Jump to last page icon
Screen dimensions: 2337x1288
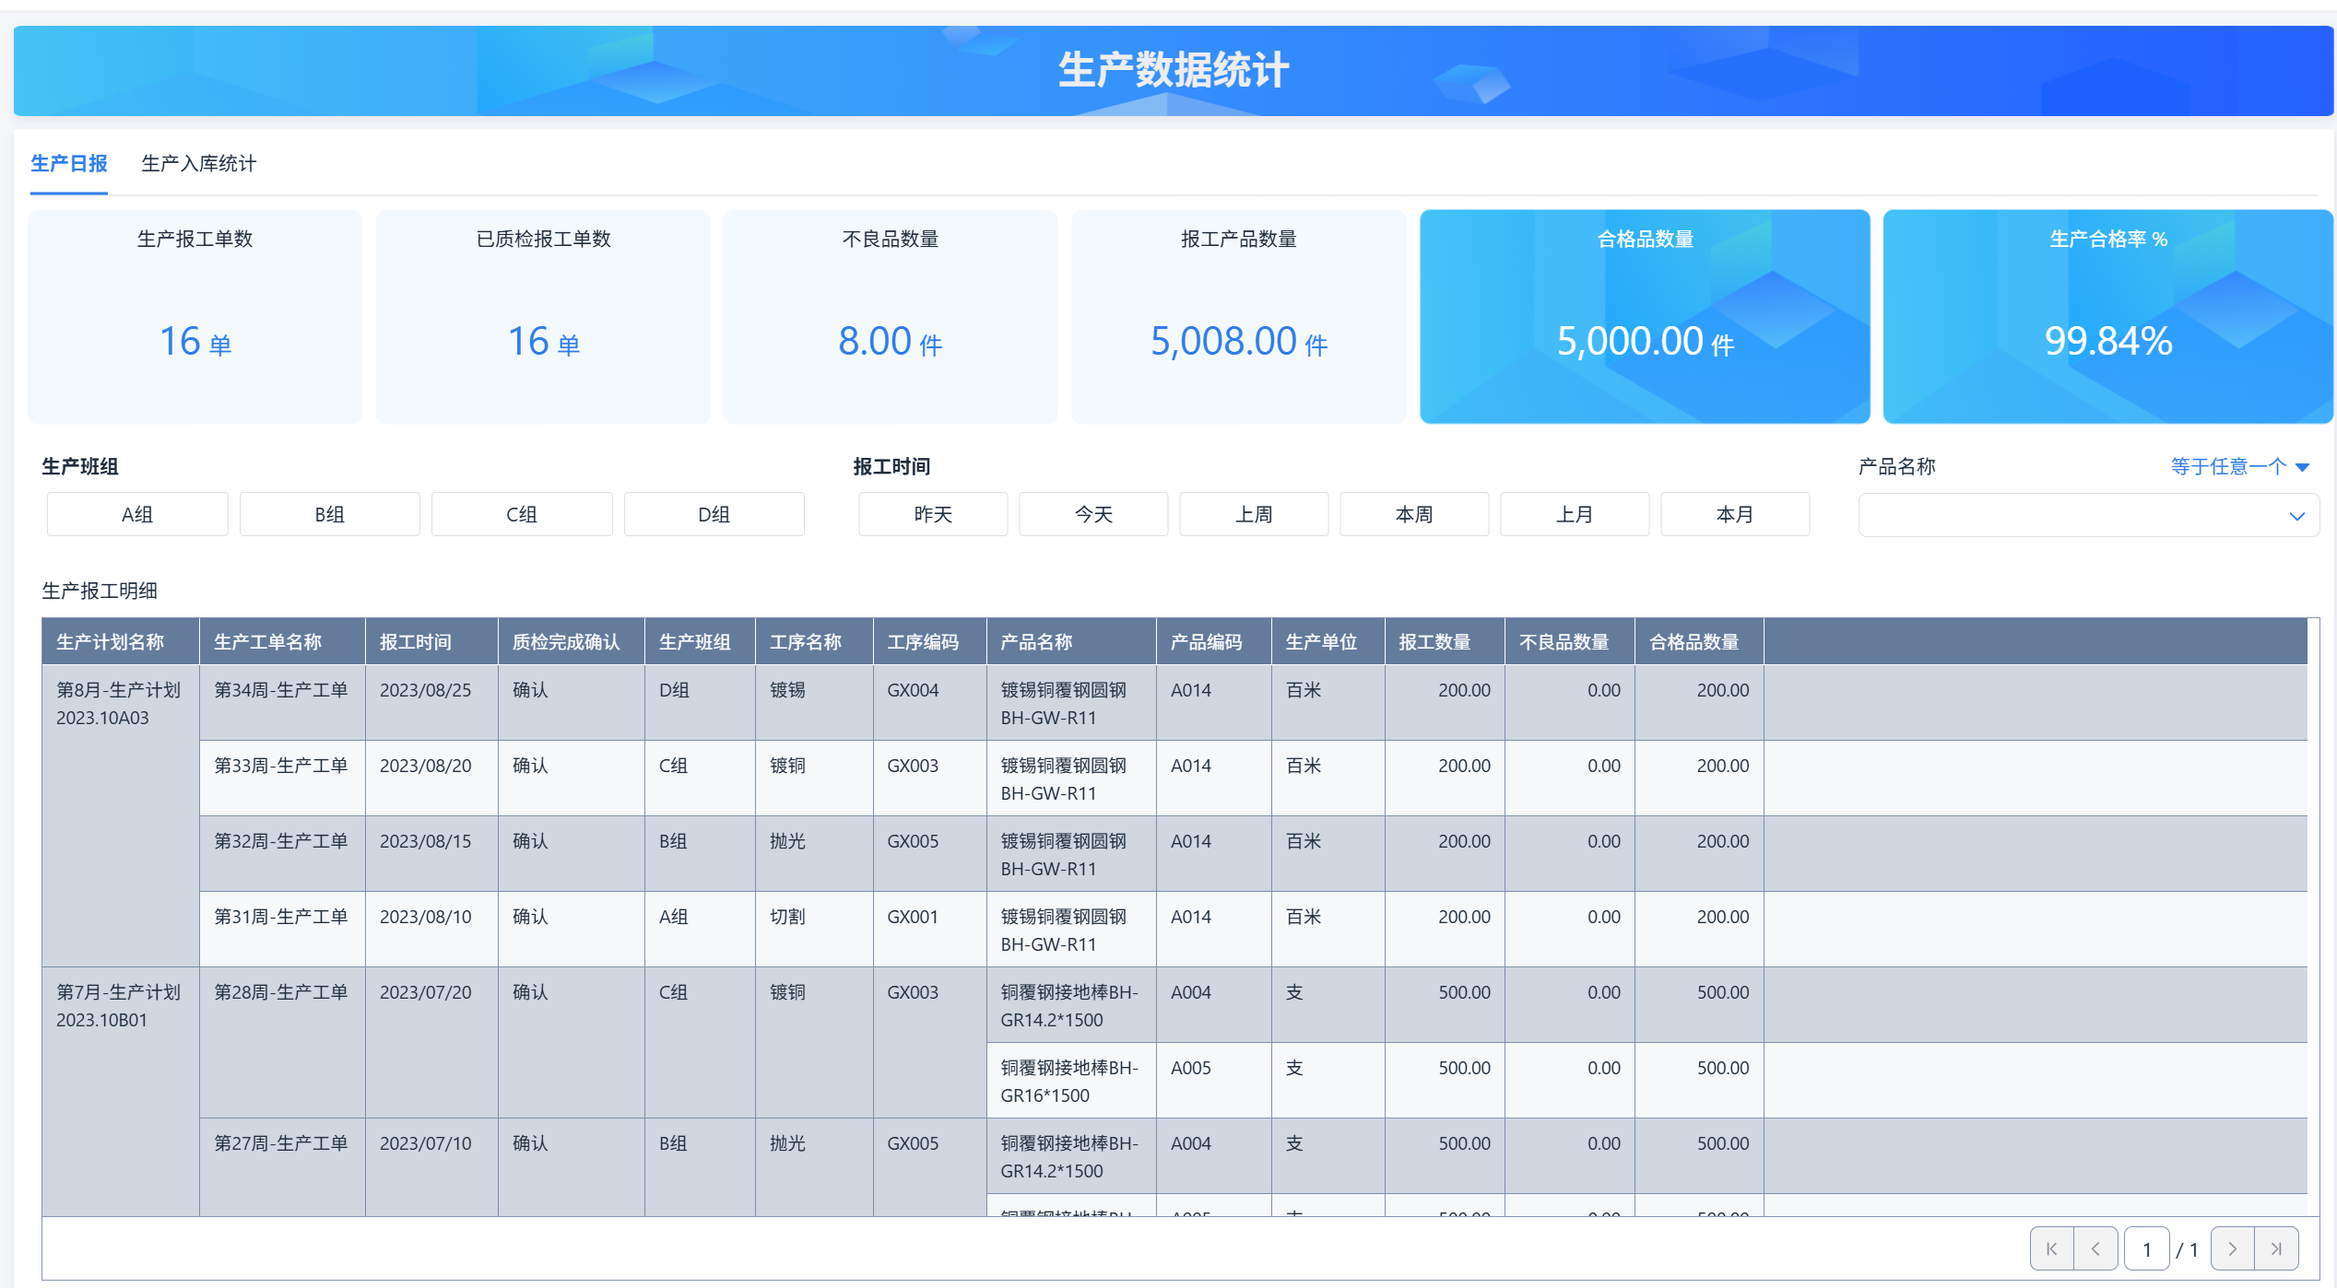coord(2276,1248)
